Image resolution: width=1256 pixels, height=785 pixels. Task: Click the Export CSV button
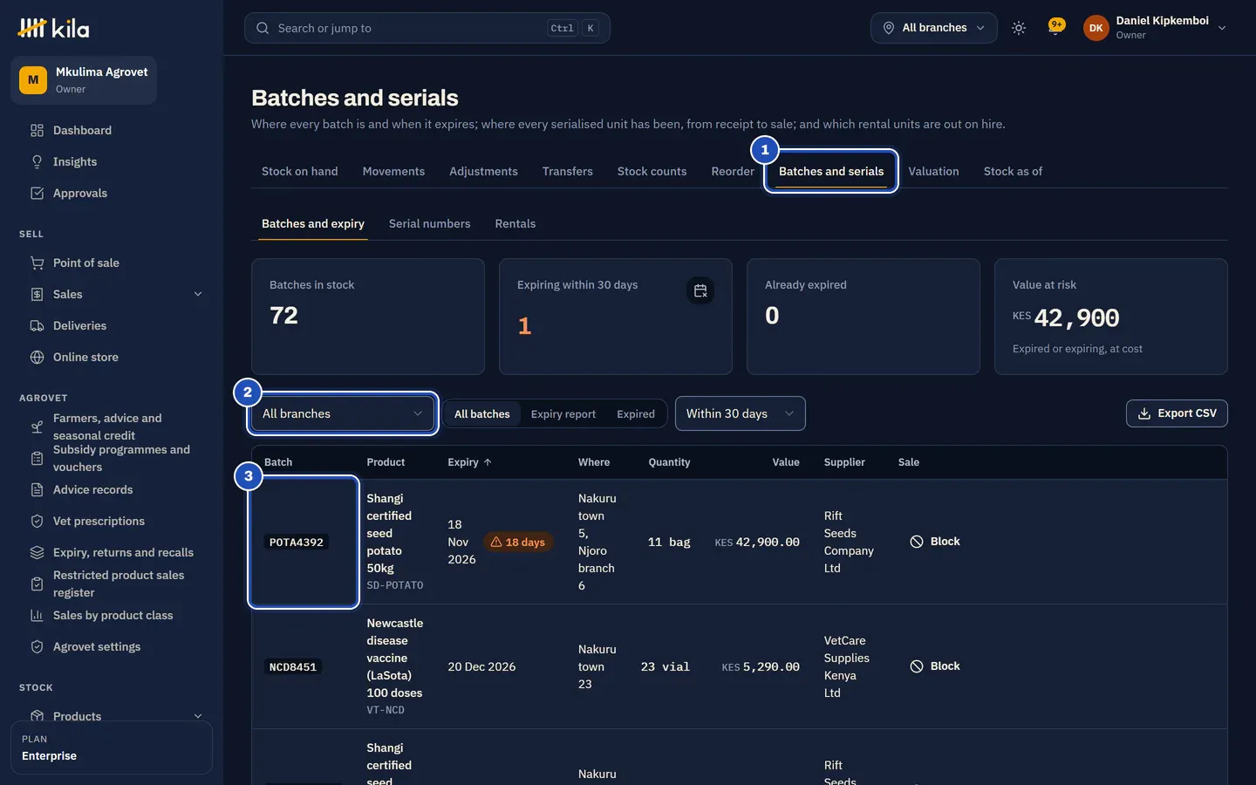[x=1177, y=413]
